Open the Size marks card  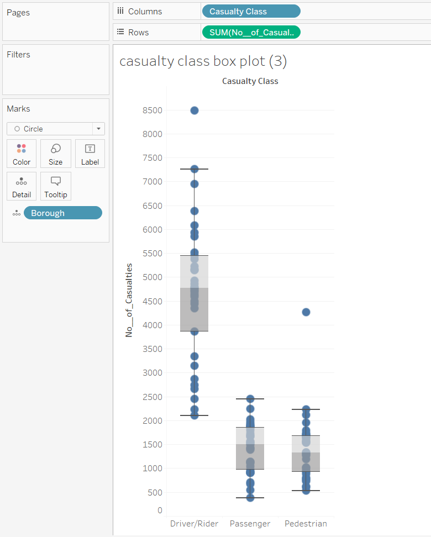pos(55,154)
